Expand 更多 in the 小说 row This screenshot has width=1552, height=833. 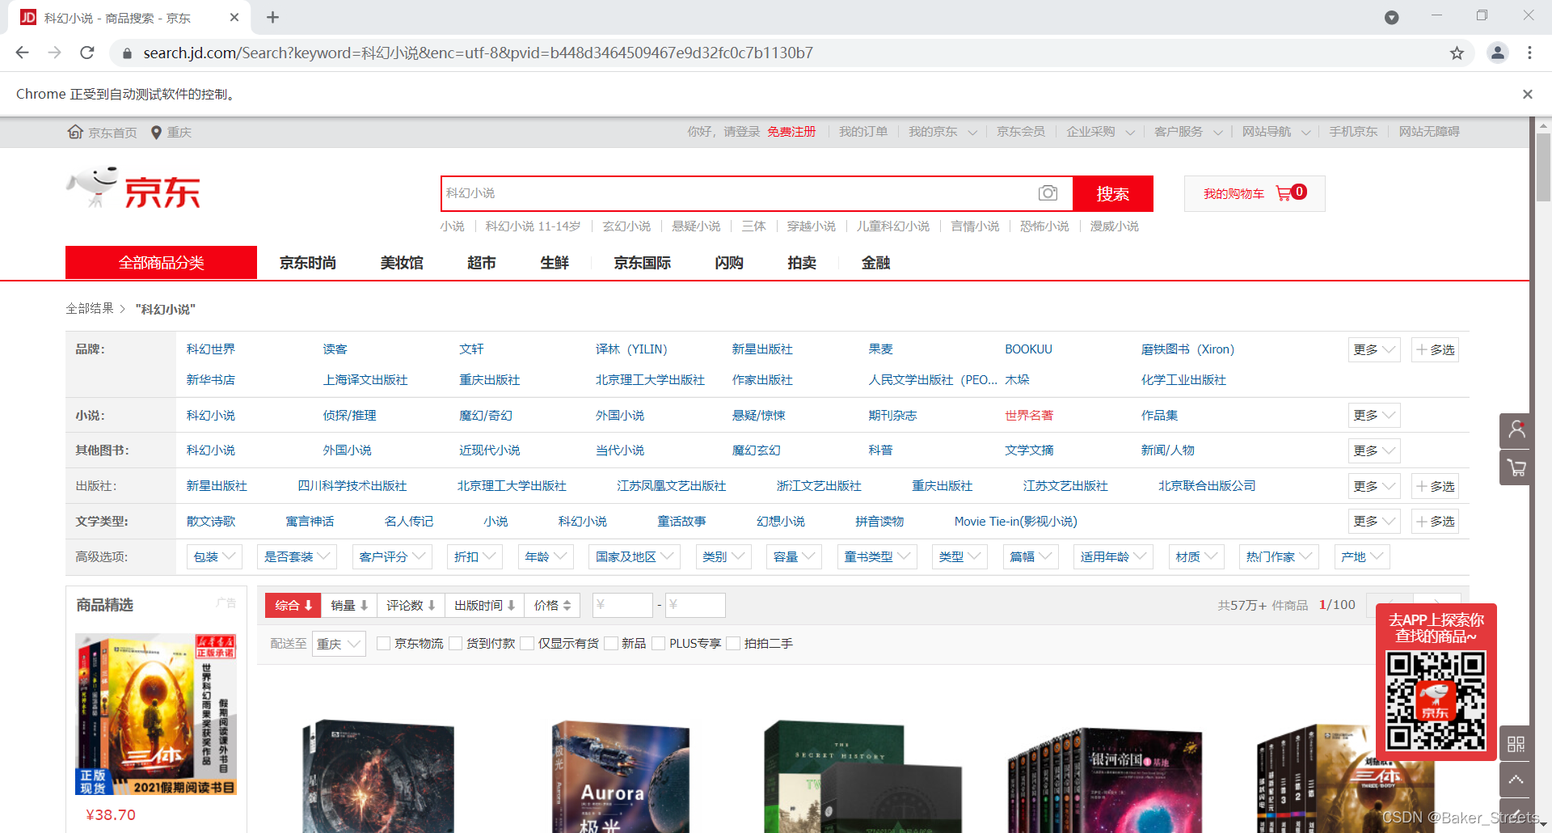pos(1374,415)
